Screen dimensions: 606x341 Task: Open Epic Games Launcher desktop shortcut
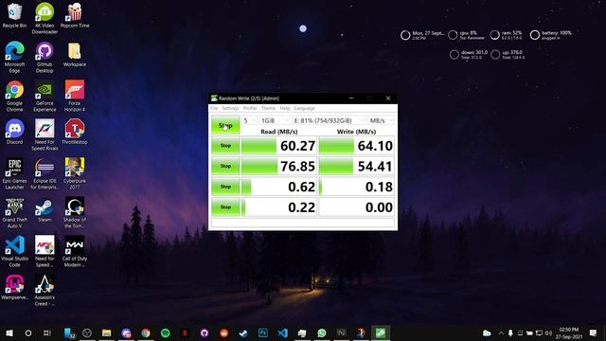14,173
